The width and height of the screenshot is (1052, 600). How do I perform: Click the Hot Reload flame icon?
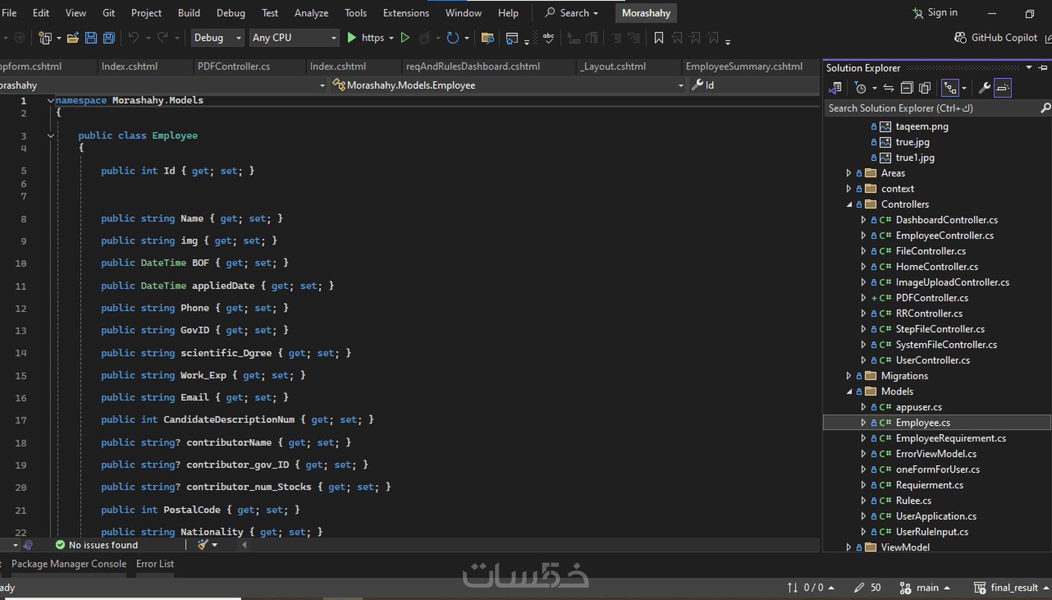425,38
